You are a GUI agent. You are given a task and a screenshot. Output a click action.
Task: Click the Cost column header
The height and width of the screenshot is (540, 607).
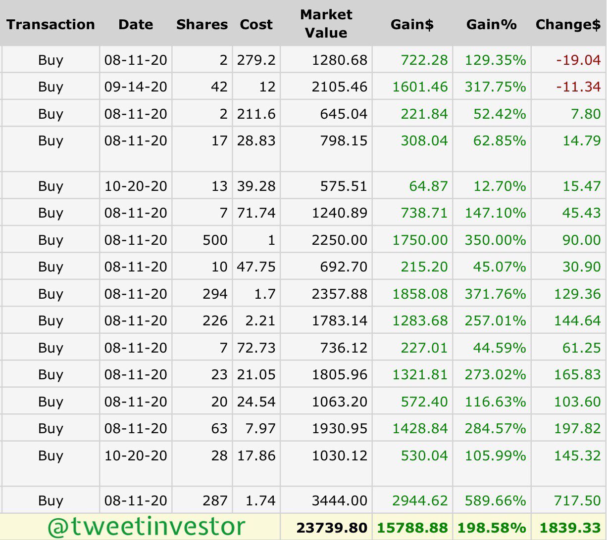(x=256, y=25)
